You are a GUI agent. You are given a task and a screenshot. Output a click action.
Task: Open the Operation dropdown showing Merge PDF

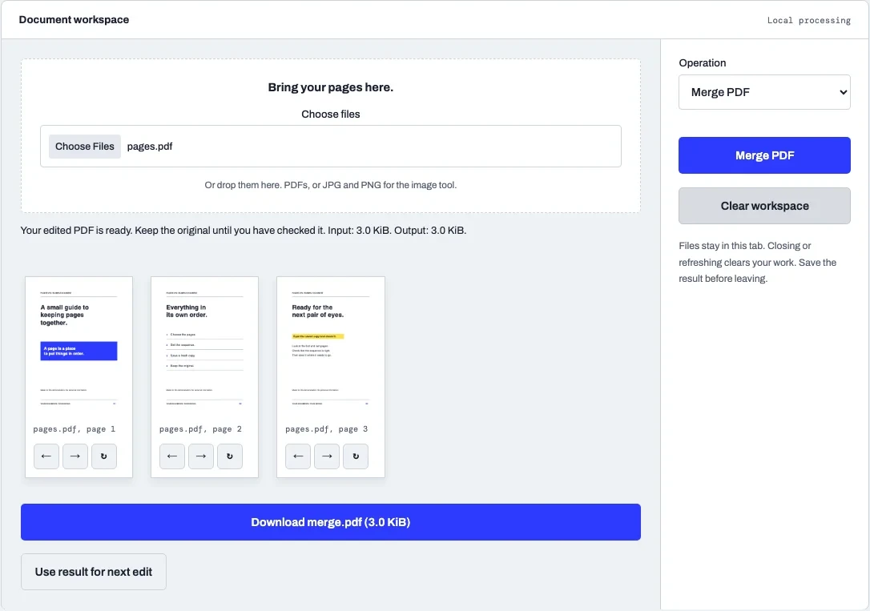coord(764,92)
